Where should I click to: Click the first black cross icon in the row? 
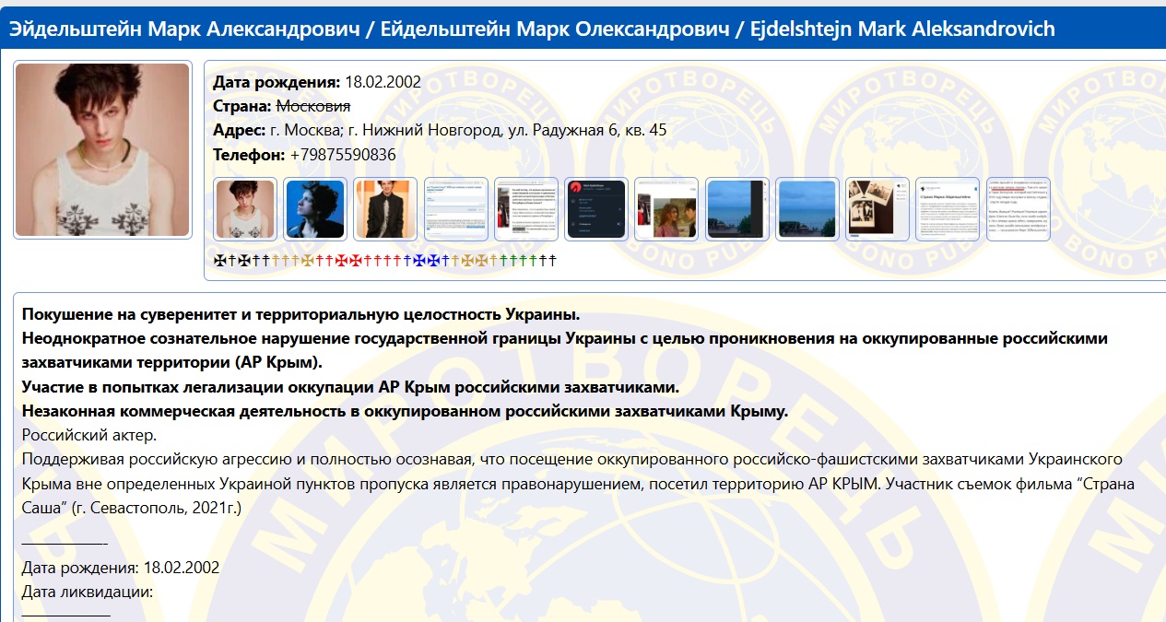[x=219, y=261]
